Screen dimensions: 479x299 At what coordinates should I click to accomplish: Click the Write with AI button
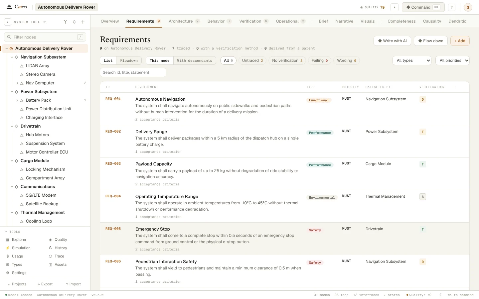tap(393, 41)
